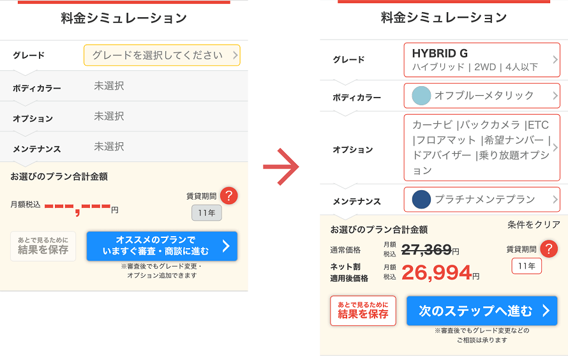Open the グレードを選択してください dropdown
This screenshot has height=356, width=568.
pos(162,55)
